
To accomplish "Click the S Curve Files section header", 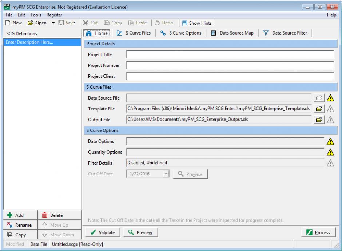I will point(211,87).
